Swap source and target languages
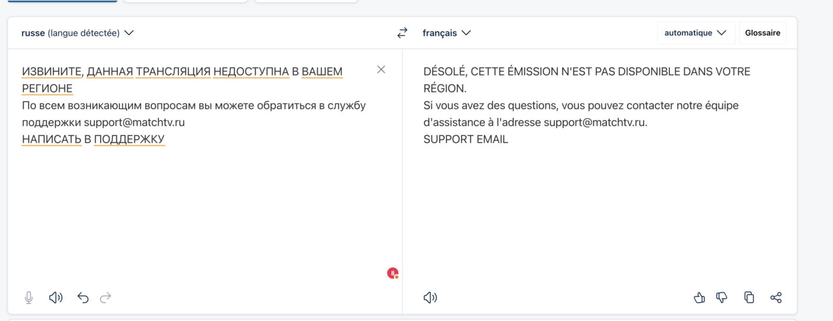The image size is (833, 321). pyautogui.click(x=402, y=33)
